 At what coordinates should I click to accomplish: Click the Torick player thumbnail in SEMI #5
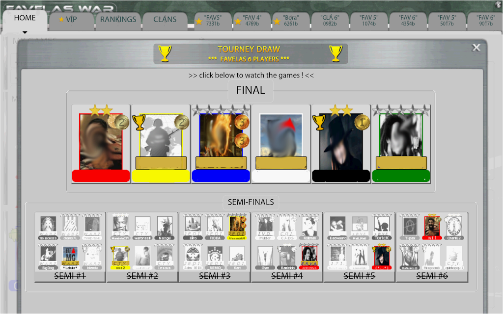[382, 228]
